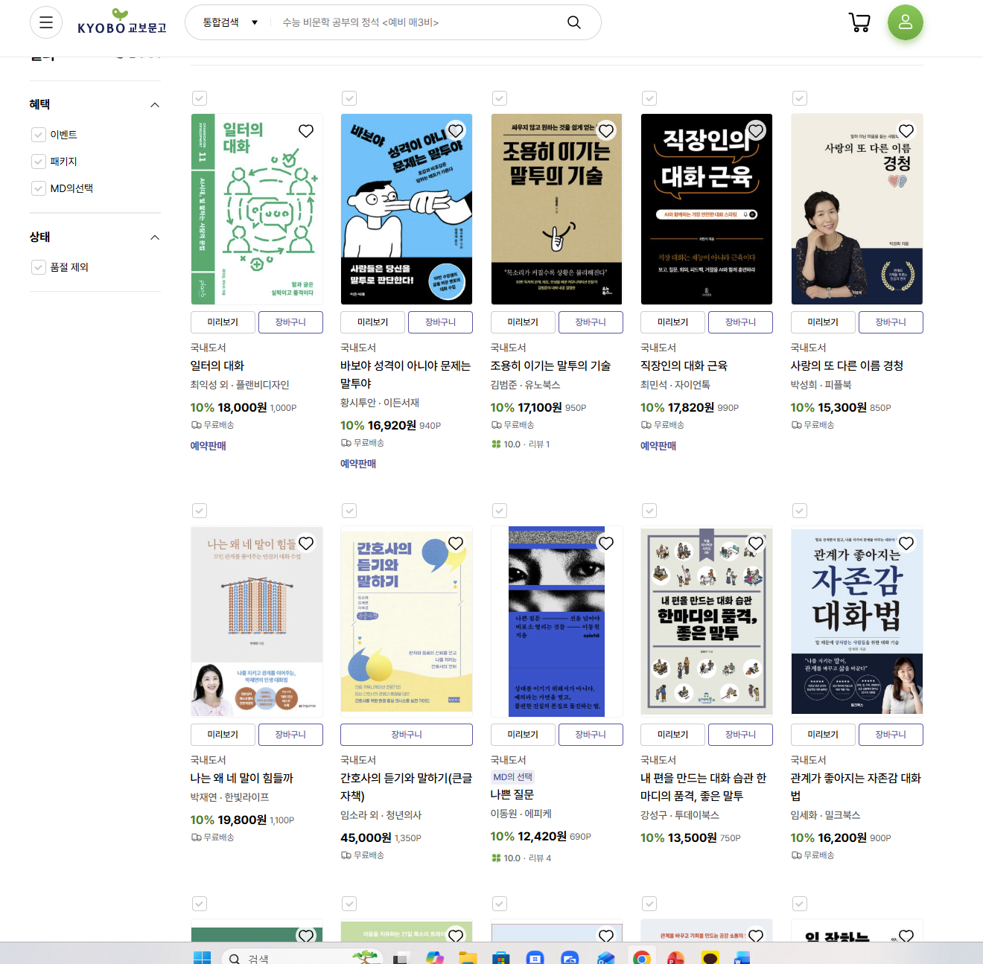Check the 품절 제외 filter checkbox
The image size is (983, 964).
pos(39,267)
